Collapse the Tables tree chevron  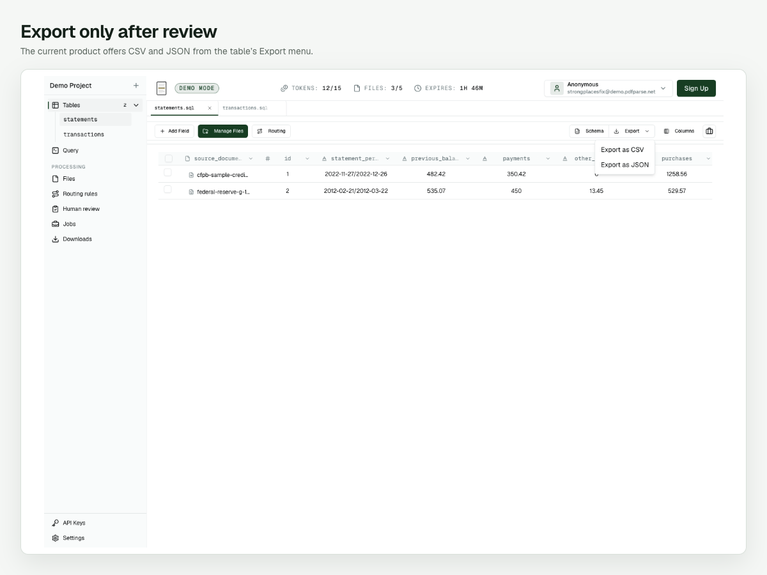coord(136,105)
